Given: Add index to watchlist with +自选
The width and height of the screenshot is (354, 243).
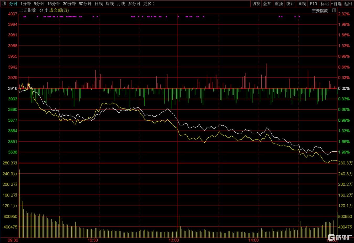Looking at the screenshot, I should click(x=336, y=4).
